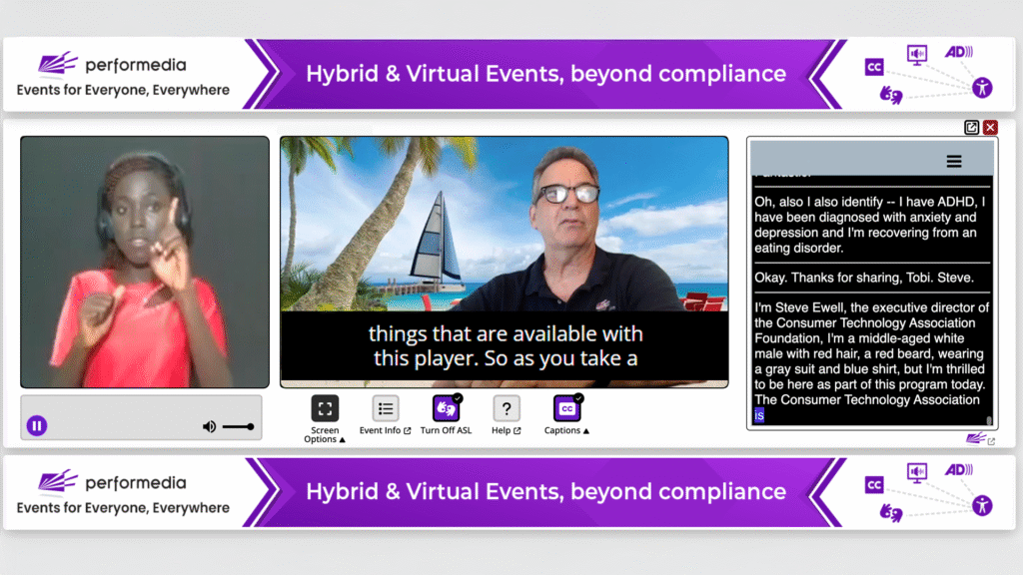The image size is (1023, 575).
Task: Adjust the volume slider
Action: [239, 427]
